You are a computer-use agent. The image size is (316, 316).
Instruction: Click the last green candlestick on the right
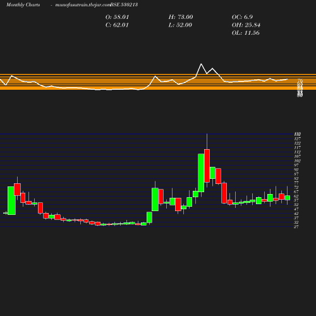click(288, 198)
